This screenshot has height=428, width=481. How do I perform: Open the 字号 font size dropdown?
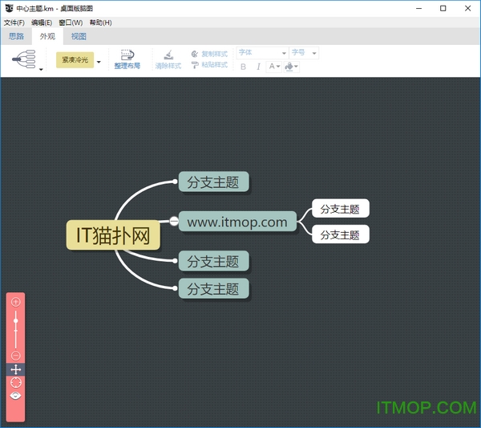pyautogui.click(x=304, y=53)
